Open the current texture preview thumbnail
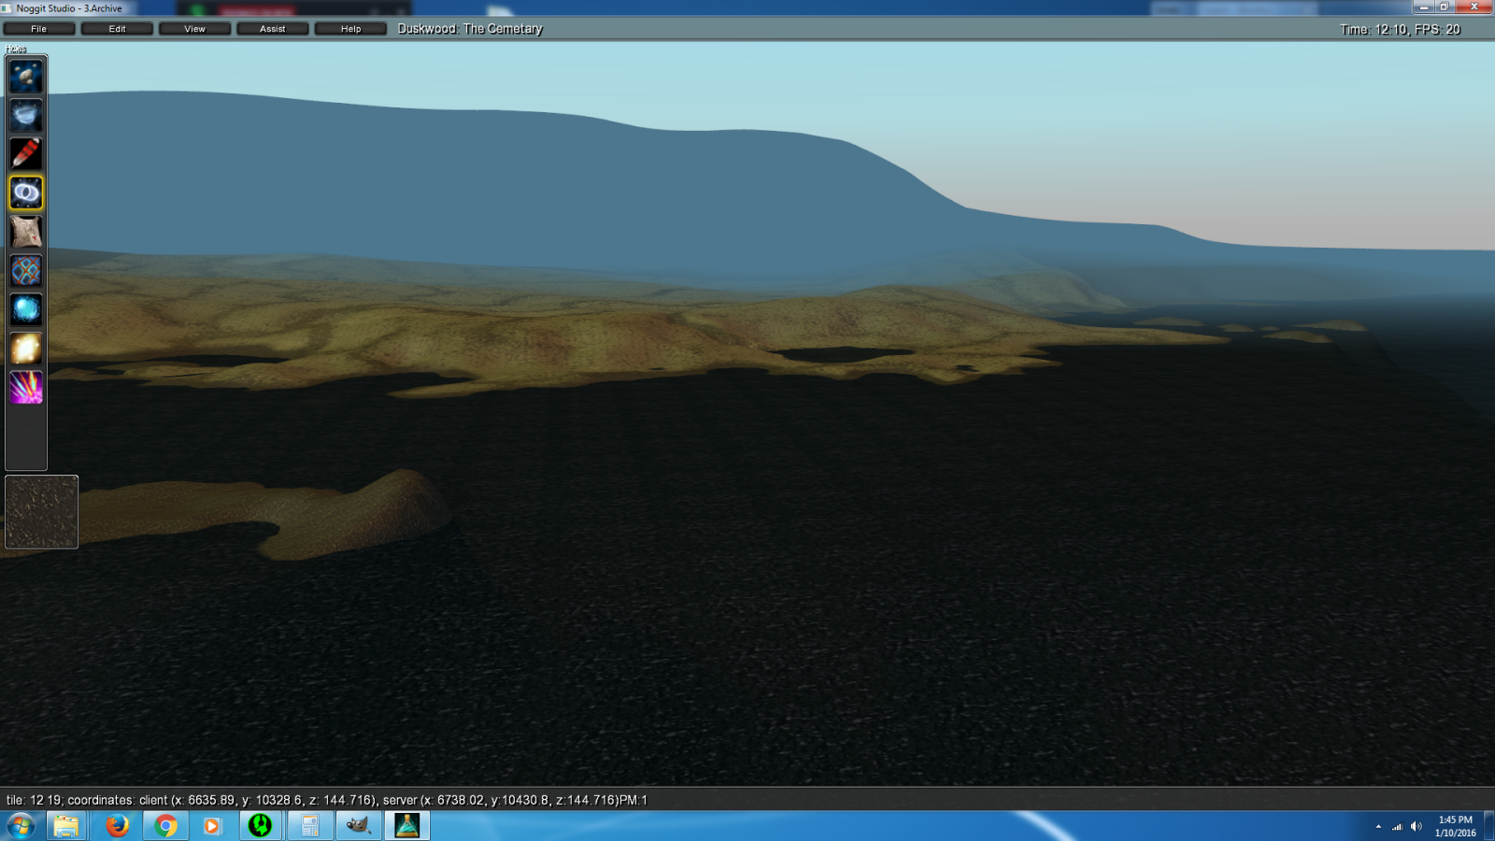 [42, 512]
